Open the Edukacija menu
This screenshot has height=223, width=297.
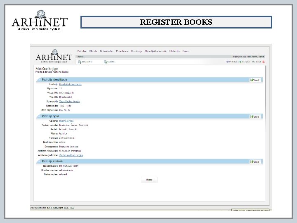(x=174, y=51)
